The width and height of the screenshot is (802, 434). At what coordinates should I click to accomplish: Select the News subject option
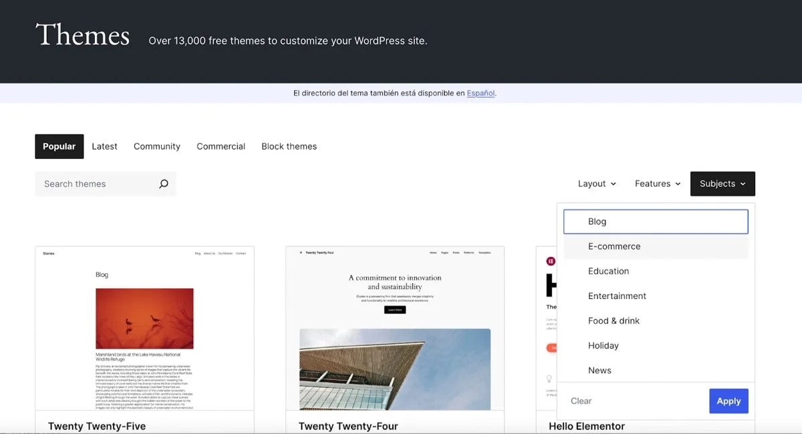point(656,370)
